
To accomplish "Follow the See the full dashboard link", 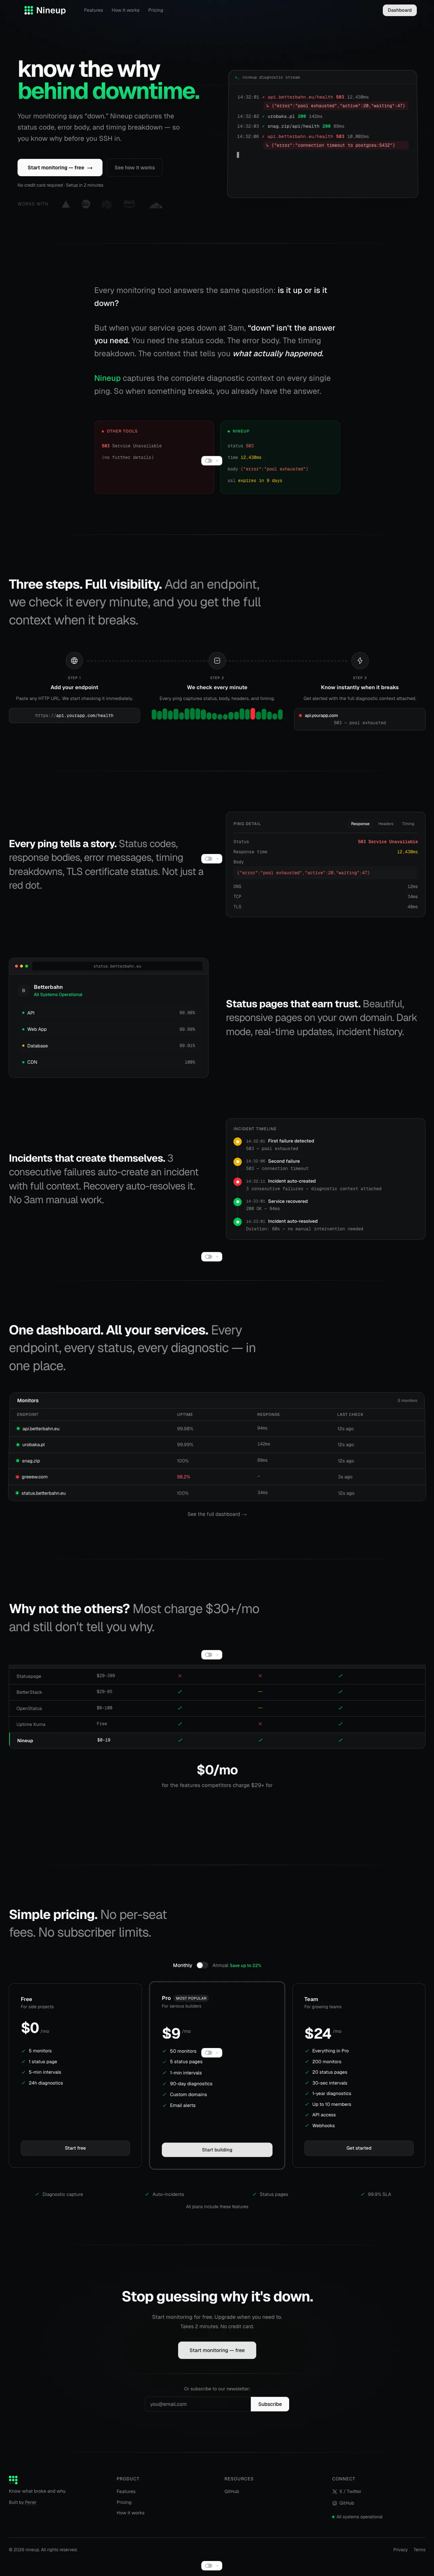I will (217, 1515).
